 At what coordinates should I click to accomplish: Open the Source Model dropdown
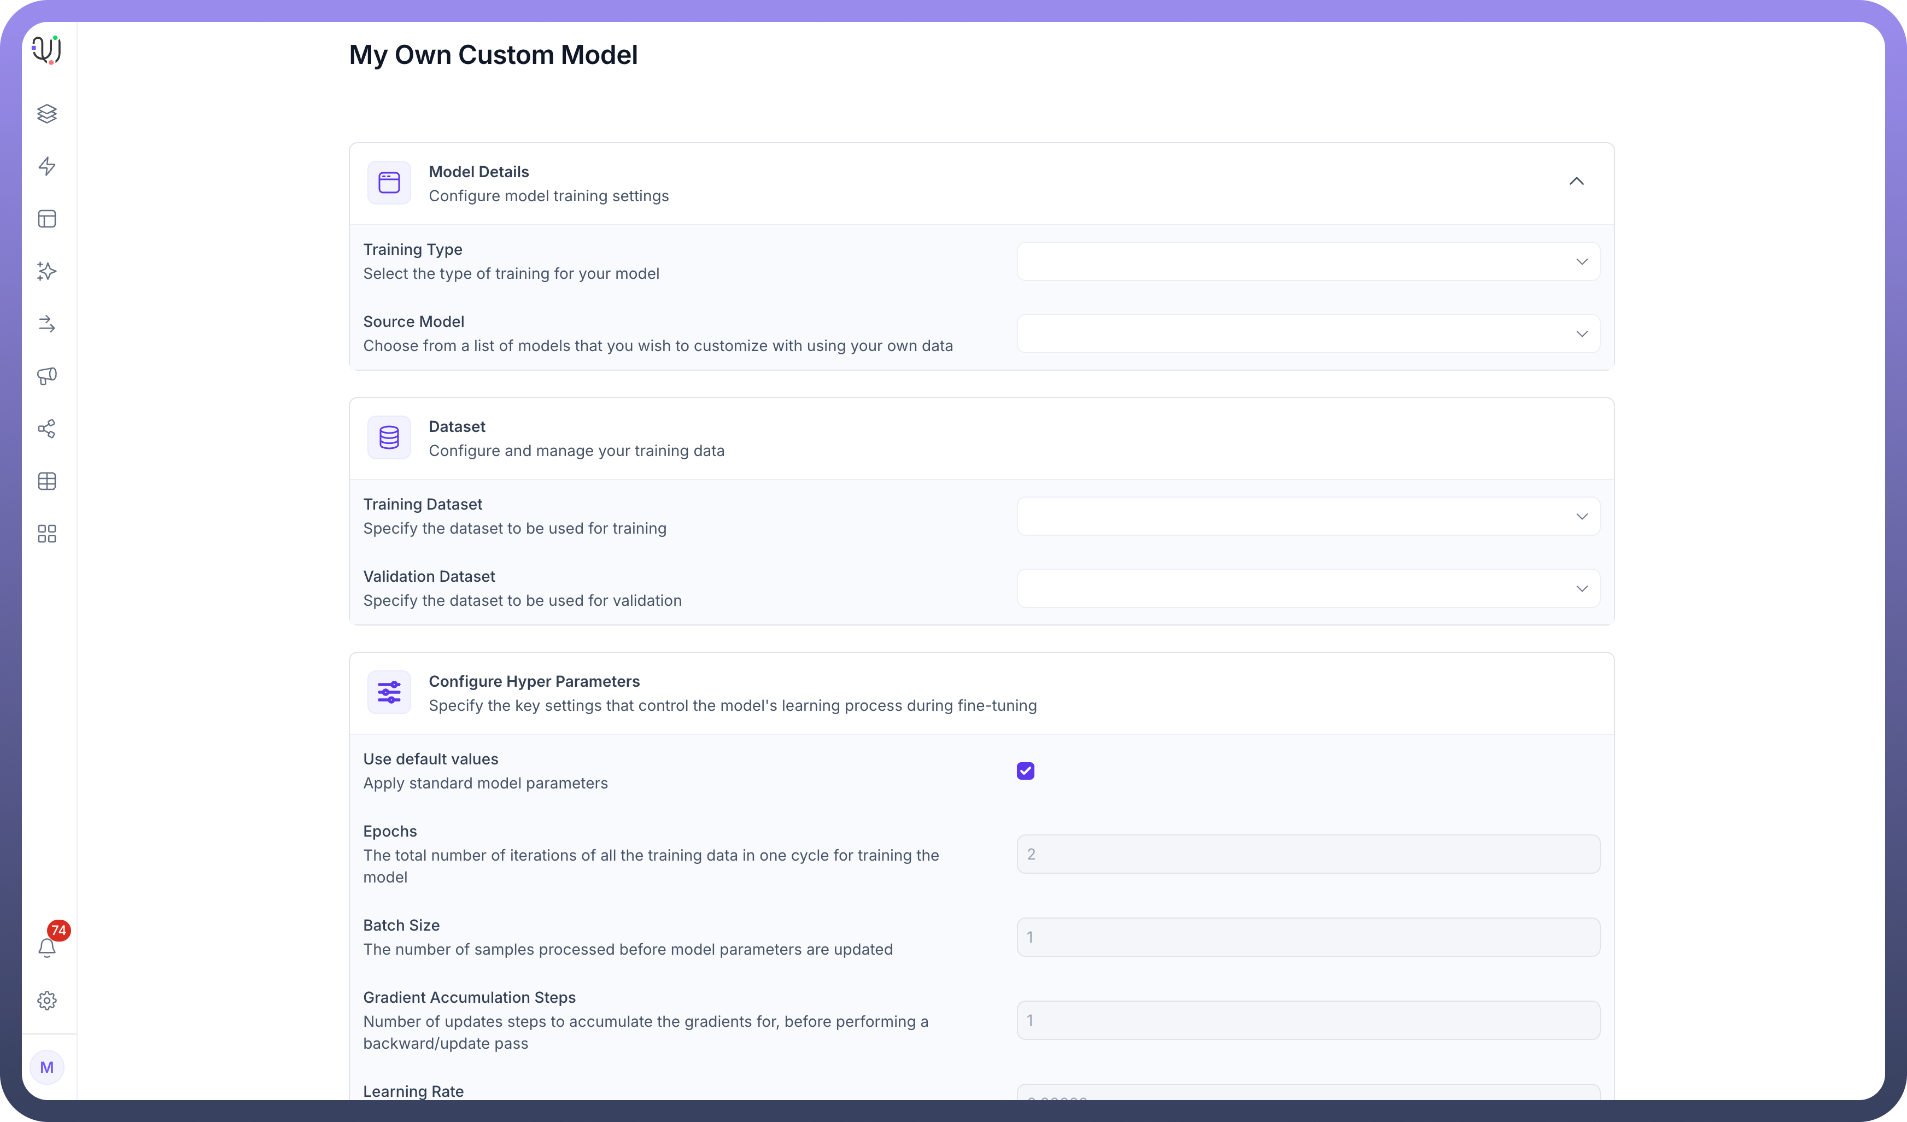coord(1308,334)
